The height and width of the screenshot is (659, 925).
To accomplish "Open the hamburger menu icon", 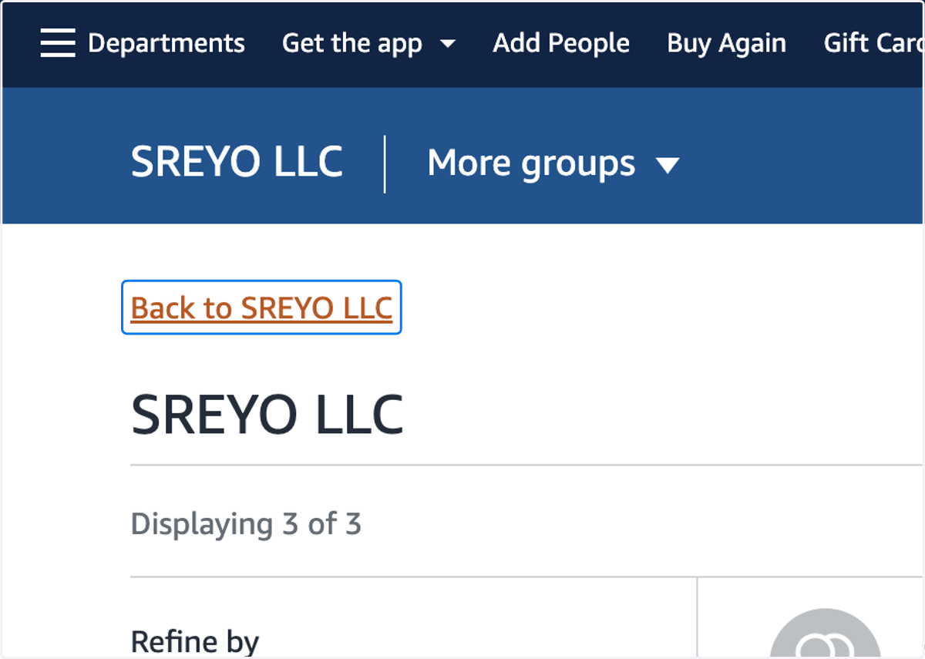I will tap(58, 43).
